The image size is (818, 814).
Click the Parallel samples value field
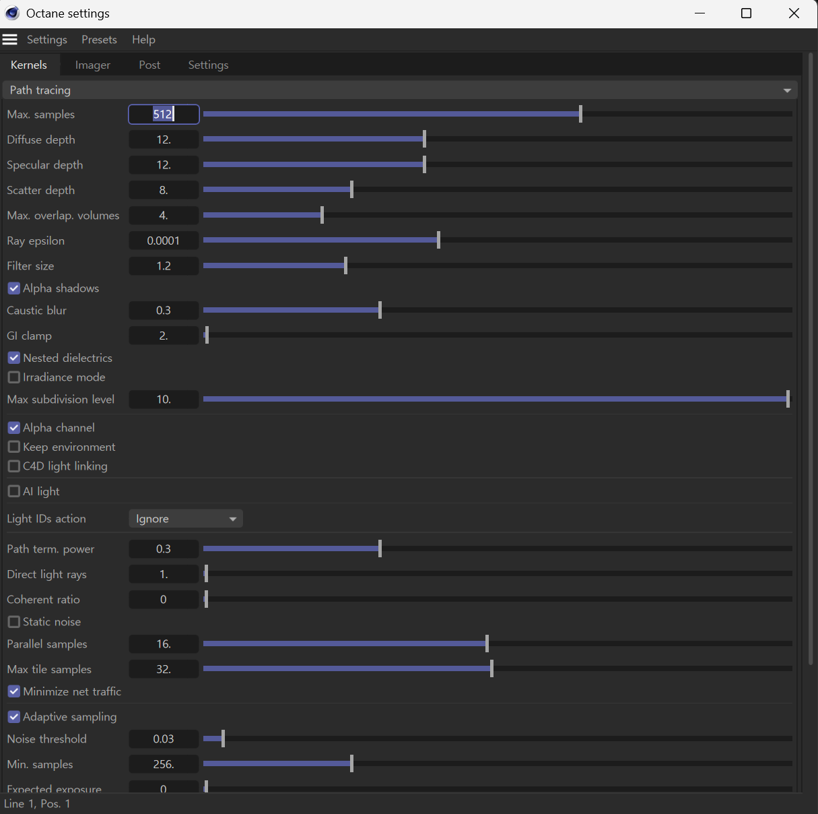(x=164, y=644)
